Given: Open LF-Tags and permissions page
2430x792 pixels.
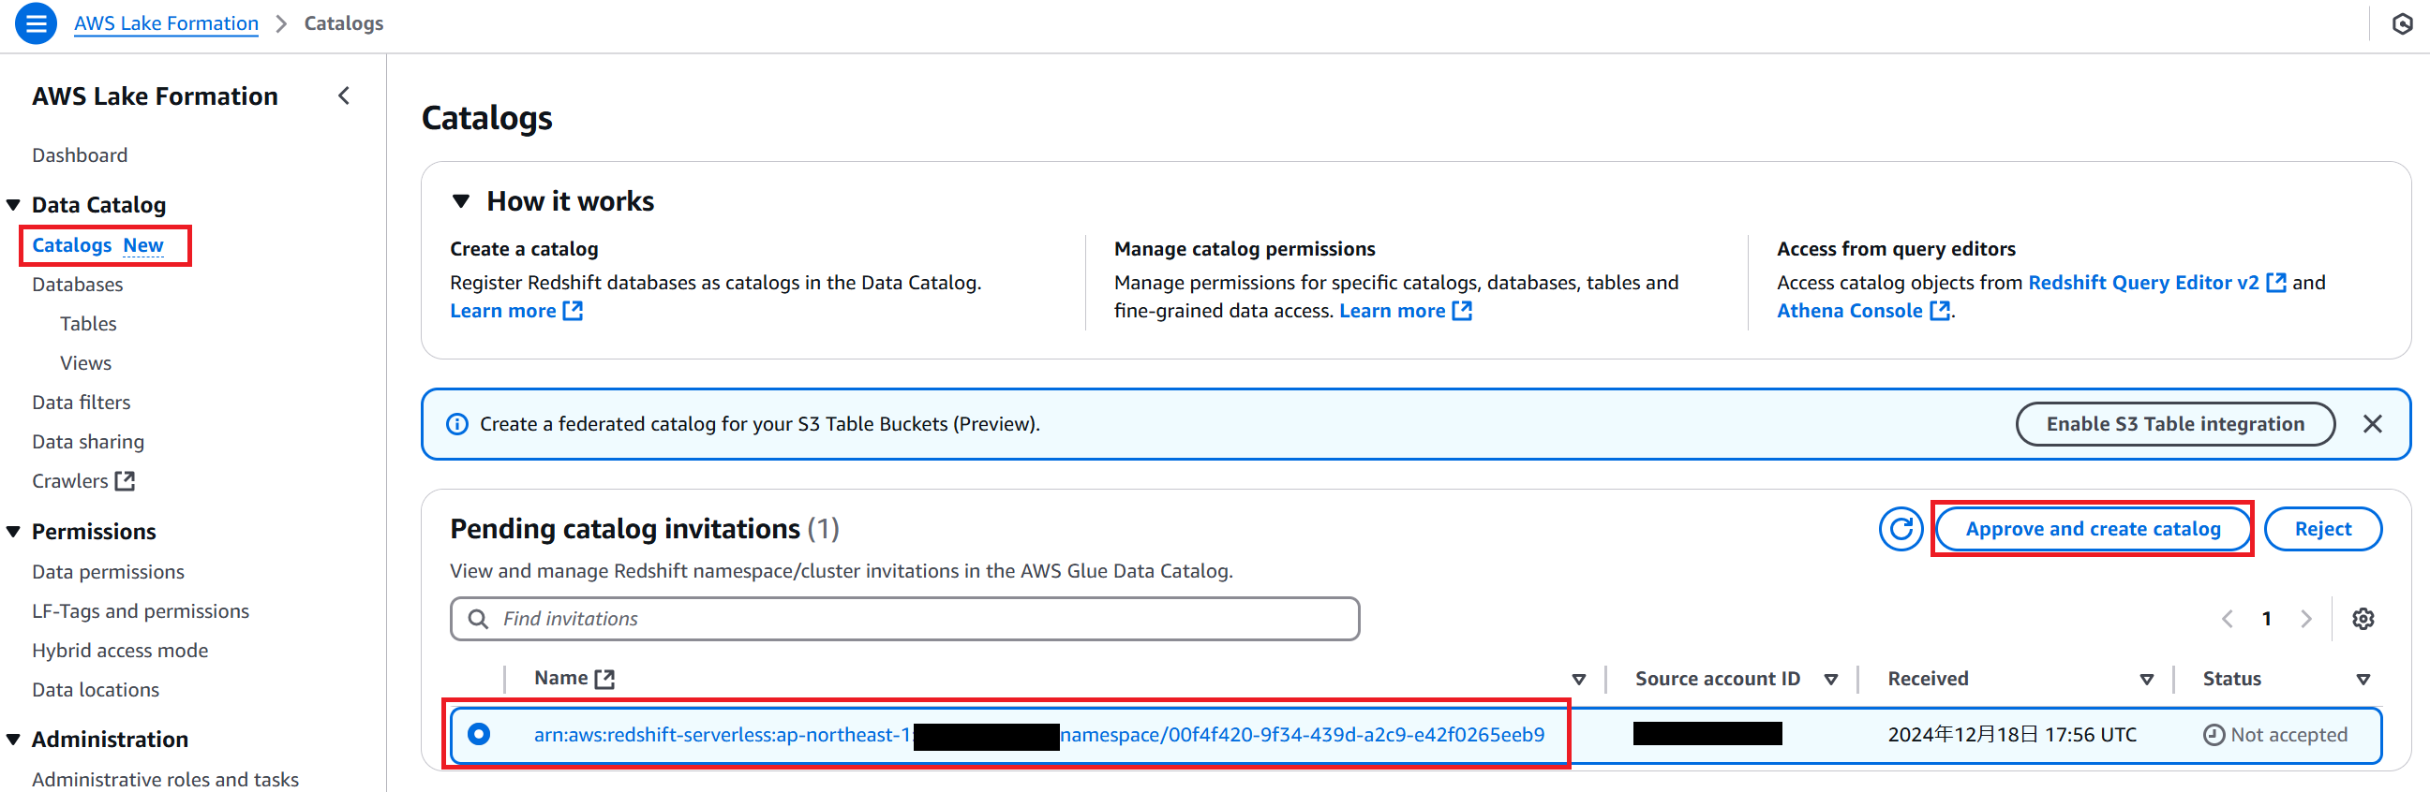Looking at the screenshot, I should pyautogui.click(x=141, y=611).
